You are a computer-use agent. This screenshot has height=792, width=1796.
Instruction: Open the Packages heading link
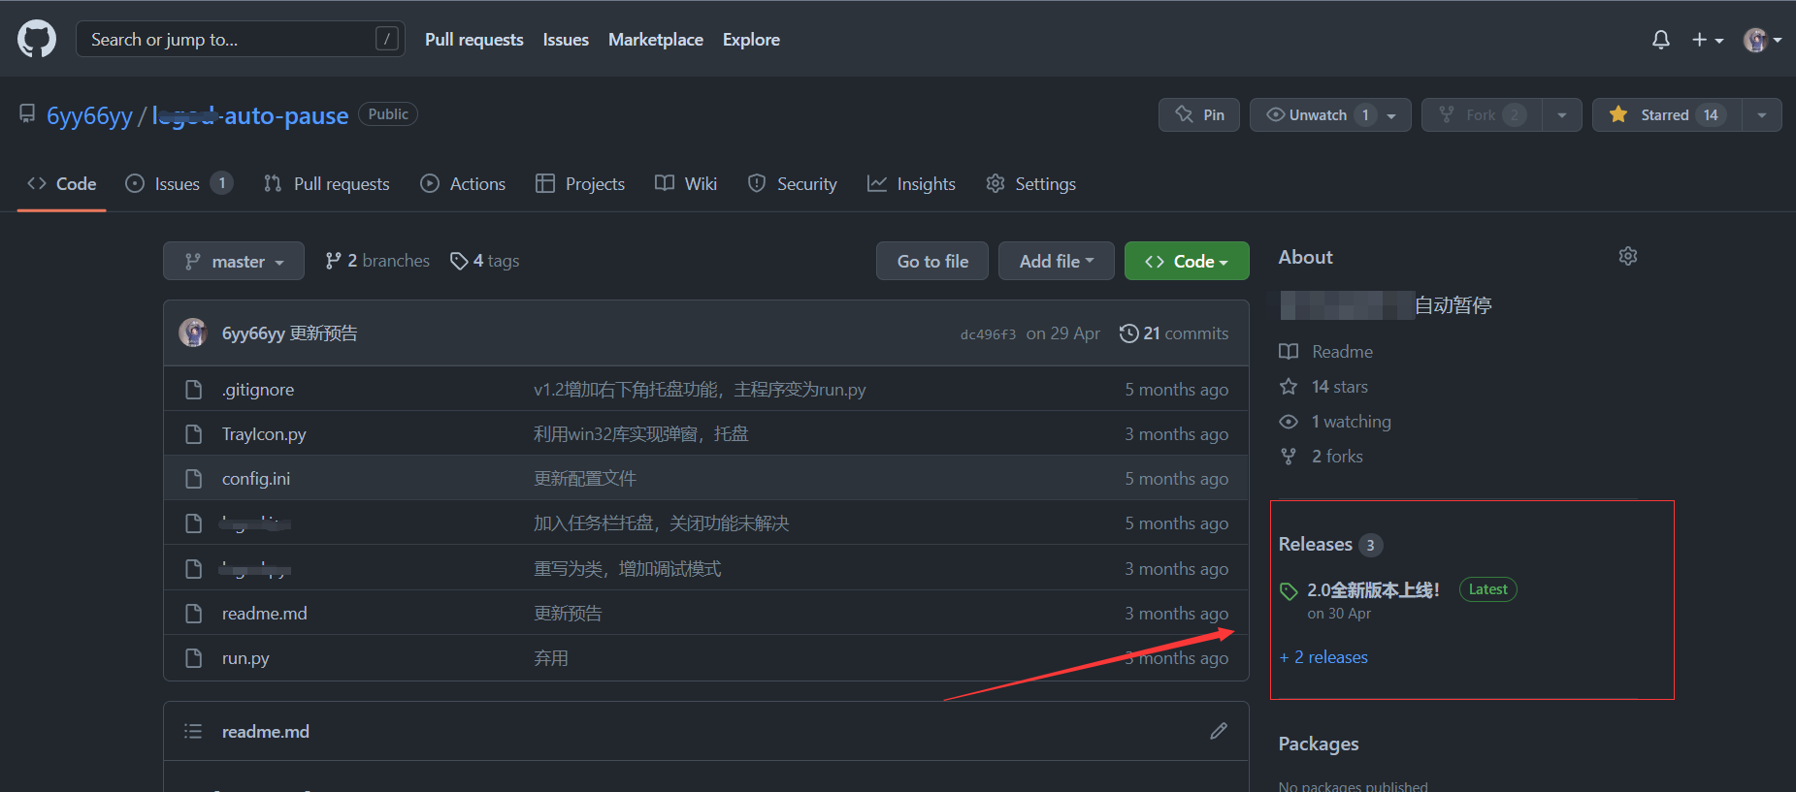[1319, 744]
